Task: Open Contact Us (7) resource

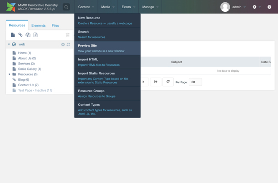Action: point(28,85)
